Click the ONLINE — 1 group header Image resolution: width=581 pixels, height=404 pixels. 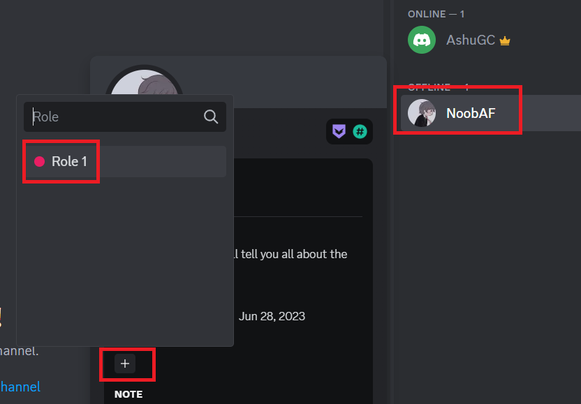[x=436, y=14]
